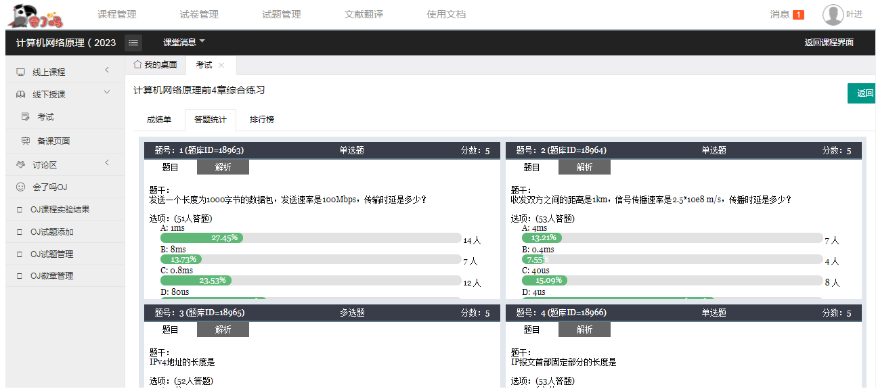
Task: Select question 1 题目 tab
Action: tap(171, 167)
